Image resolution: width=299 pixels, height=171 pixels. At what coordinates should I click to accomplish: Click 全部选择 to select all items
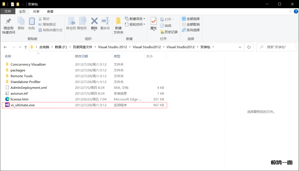(x=191, y=19)
